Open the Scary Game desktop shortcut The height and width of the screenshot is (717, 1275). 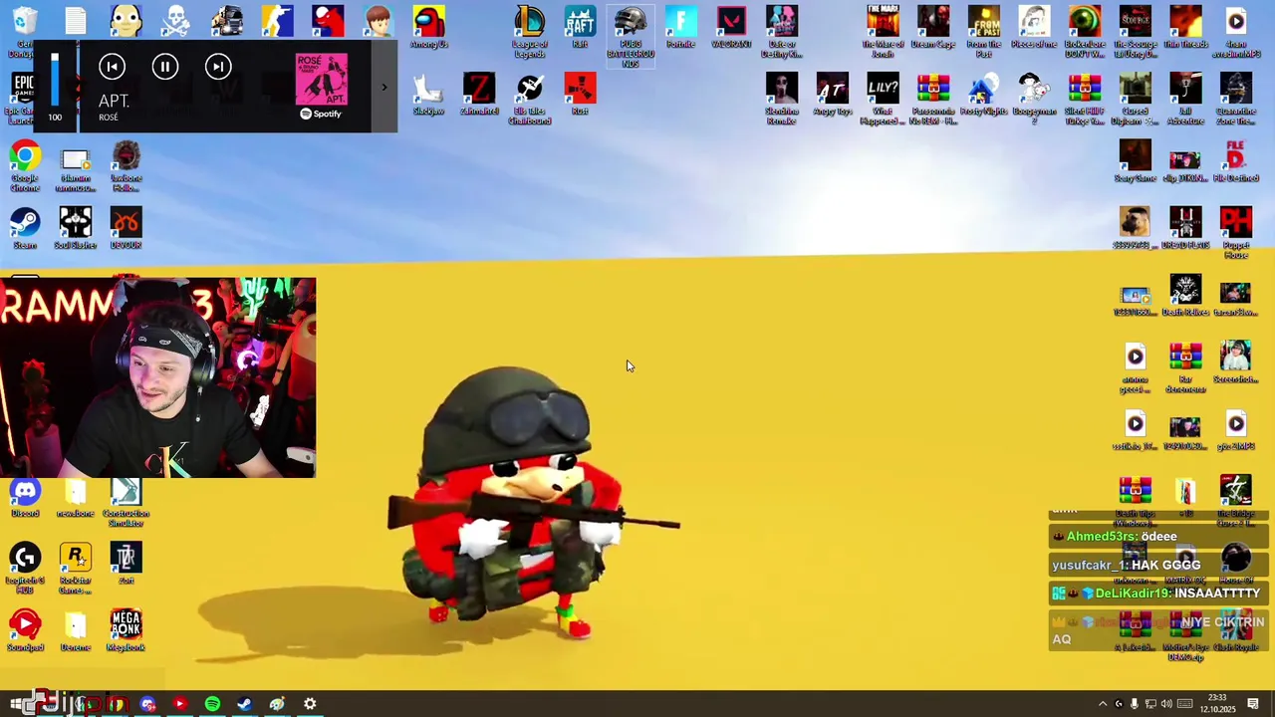pos(1135,161)
